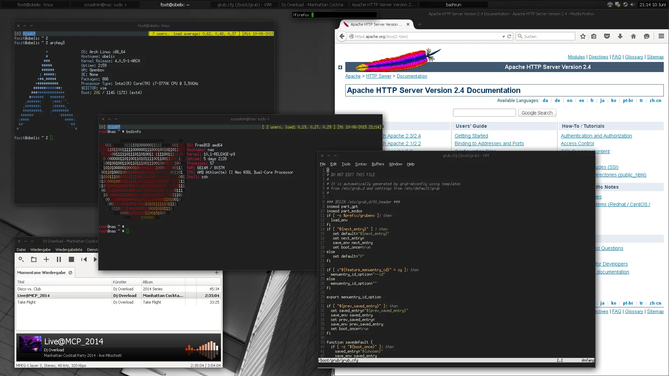Select the Take Flight track row
This screenshot has width=669, height=376.
[x=118, y=302]
